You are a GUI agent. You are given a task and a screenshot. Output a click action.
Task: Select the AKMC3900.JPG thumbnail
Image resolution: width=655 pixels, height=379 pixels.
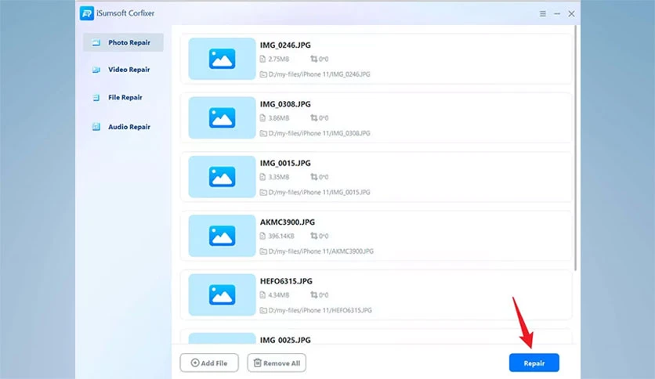pos(222,236)
